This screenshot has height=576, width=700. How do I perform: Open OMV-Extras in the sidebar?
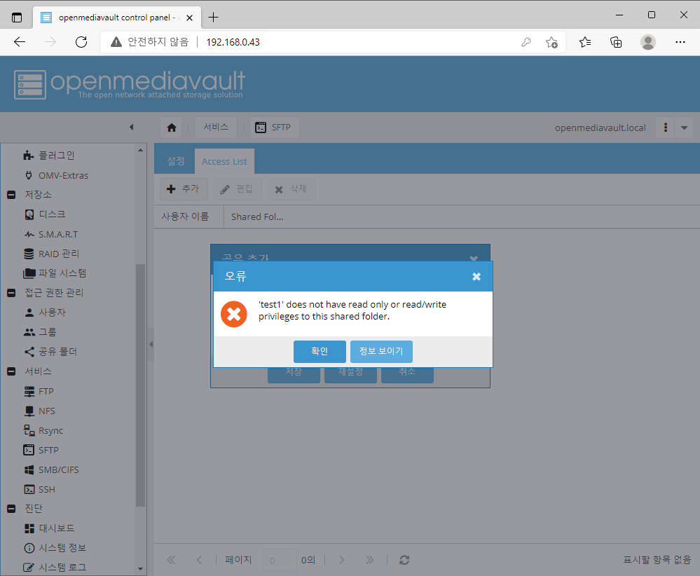tap(56, 175)
